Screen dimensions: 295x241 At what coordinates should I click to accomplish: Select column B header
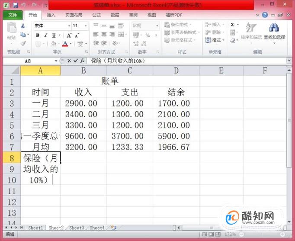tap(83, 71)
